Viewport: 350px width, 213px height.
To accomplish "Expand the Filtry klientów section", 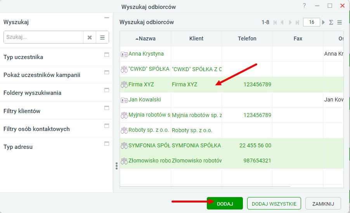I will click(x=107, y=108).
